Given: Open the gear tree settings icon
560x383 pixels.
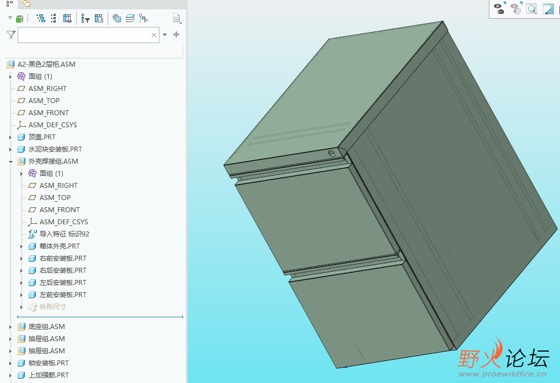Looking at the screenshot, I should (x=117, y=18).
